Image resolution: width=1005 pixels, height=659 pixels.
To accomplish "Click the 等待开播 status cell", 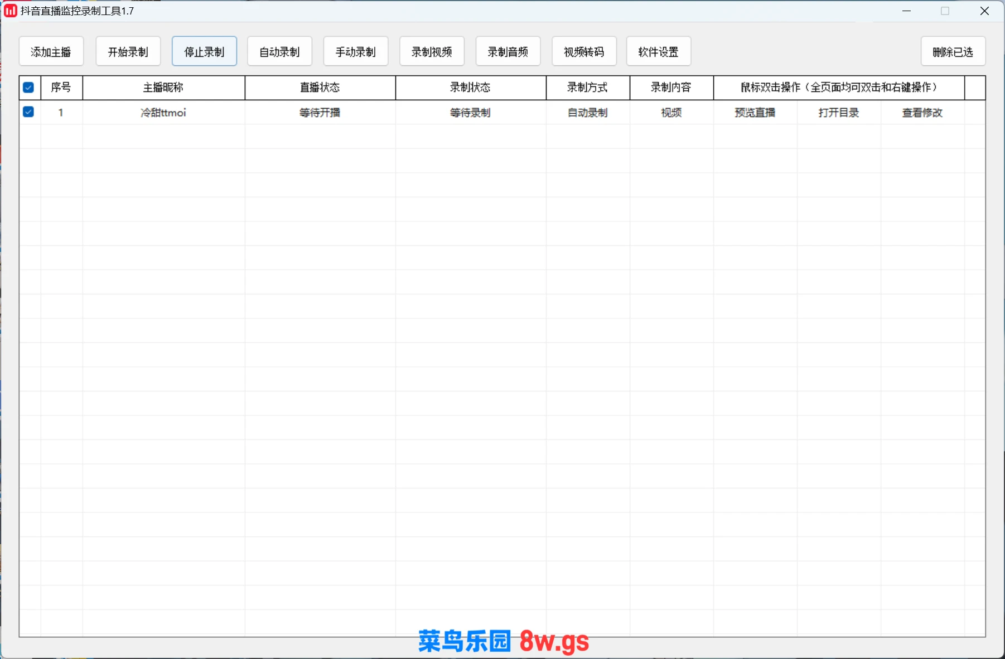I will point(320,113).
